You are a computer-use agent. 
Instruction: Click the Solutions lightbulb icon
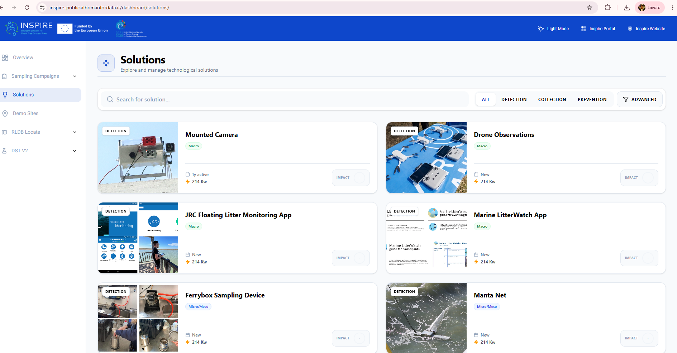click(5, 95)
